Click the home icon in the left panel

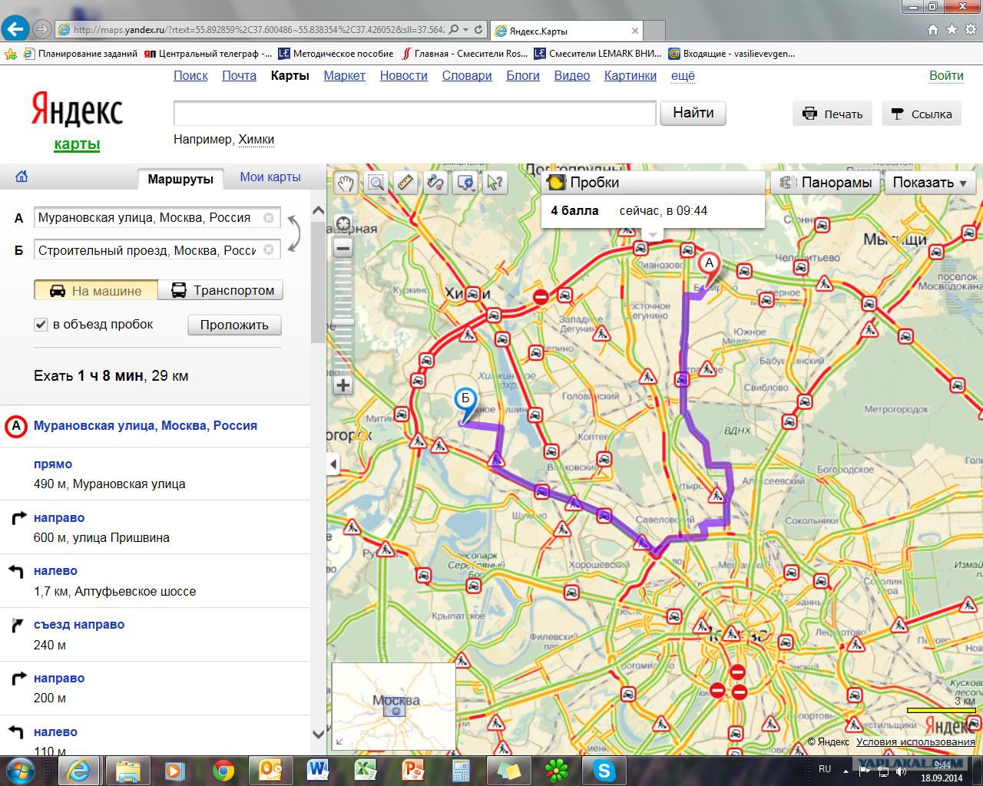(22, 177)
